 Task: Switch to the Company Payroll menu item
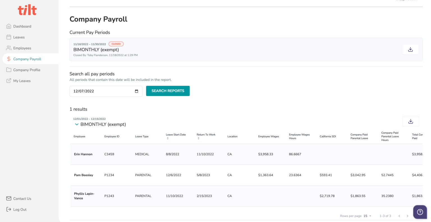27,59
